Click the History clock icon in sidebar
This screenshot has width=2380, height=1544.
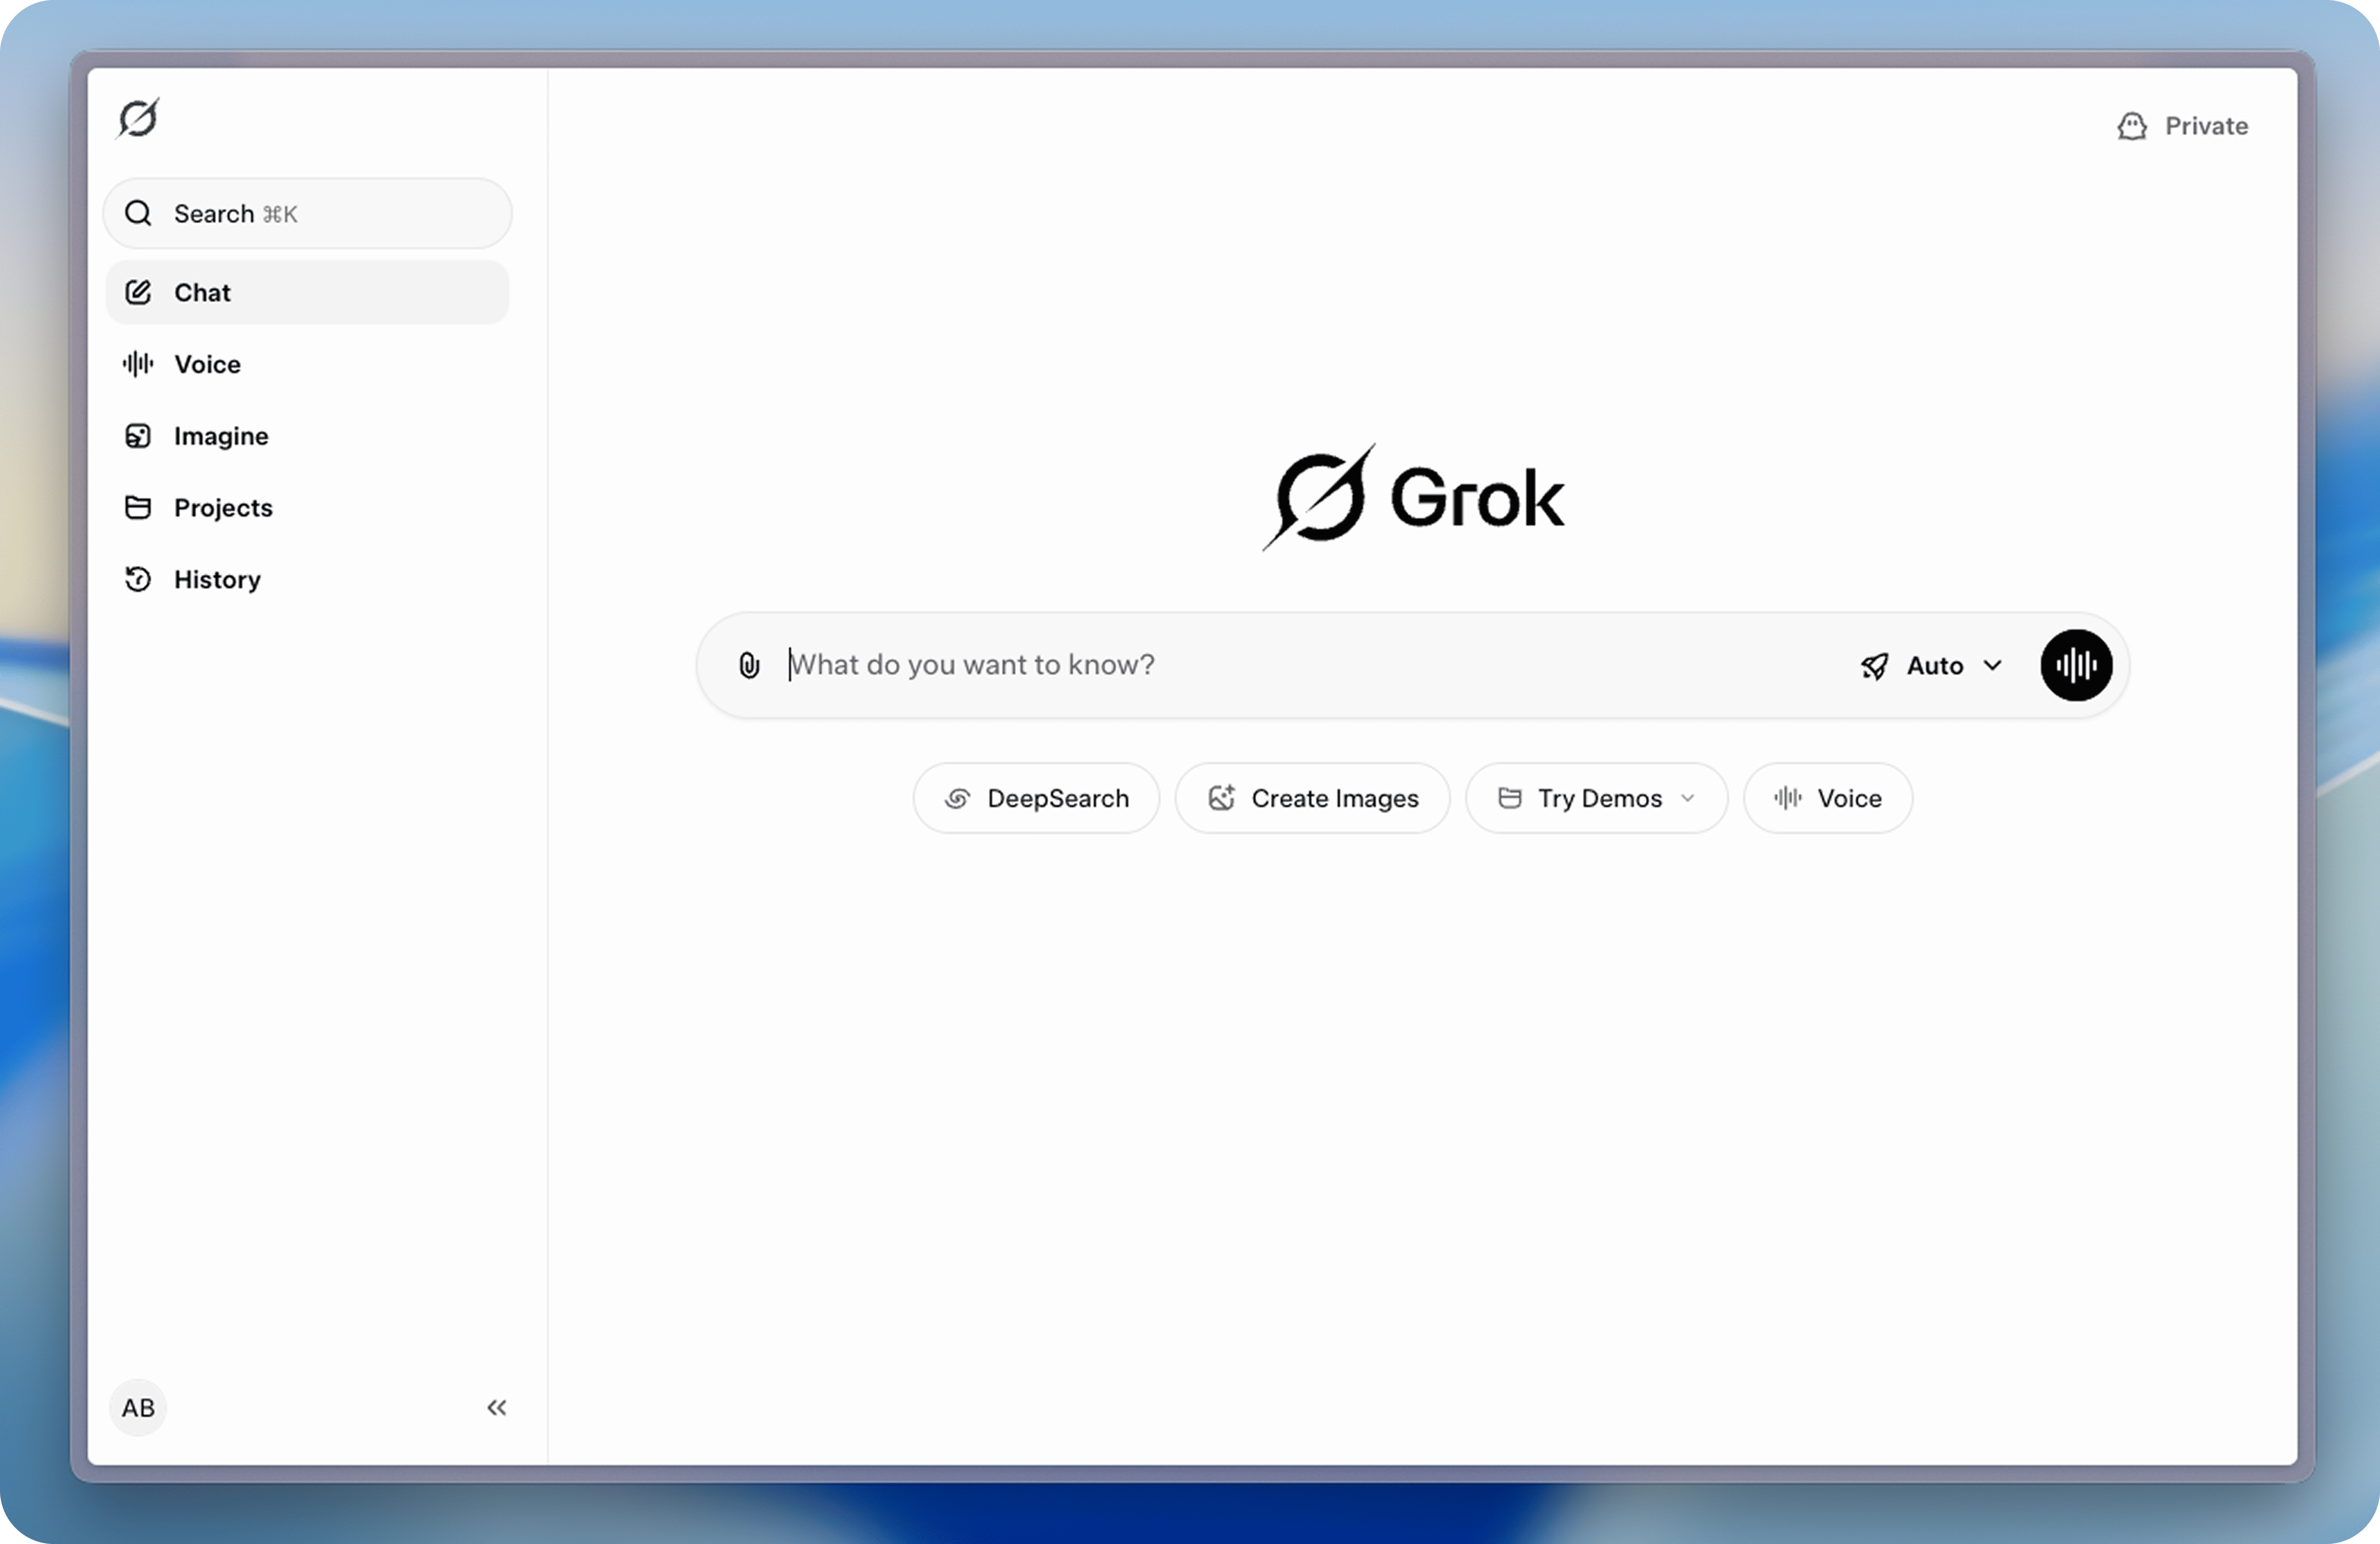click(138, 579)
